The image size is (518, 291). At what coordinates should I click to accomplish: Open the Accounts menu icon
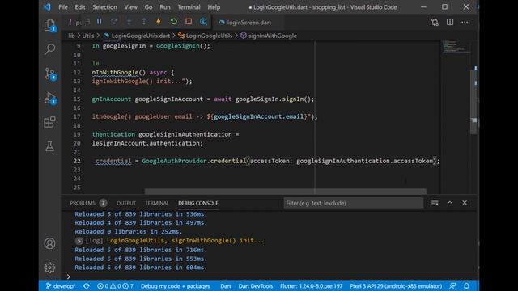(x=50, y=243)
